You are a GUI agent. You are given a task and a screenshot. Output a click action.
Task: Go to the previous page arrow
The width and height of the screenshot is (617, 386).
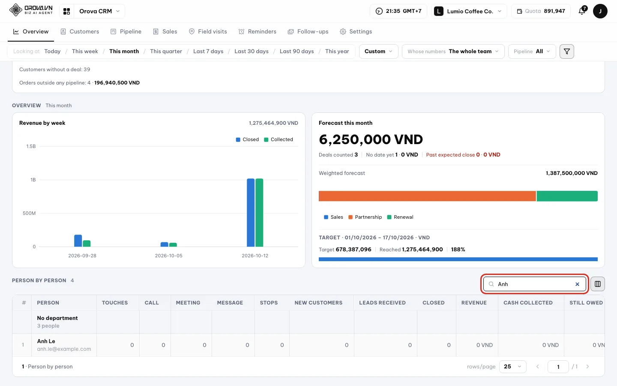coord(538,367)
